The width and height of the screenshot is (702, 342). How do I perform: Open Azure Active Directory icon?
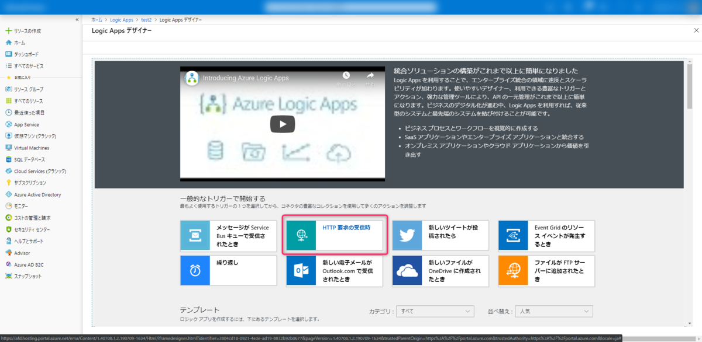click(x=8, y=194)
